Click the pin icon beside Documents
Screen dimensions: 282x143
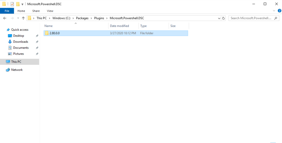tap(37, 48)
